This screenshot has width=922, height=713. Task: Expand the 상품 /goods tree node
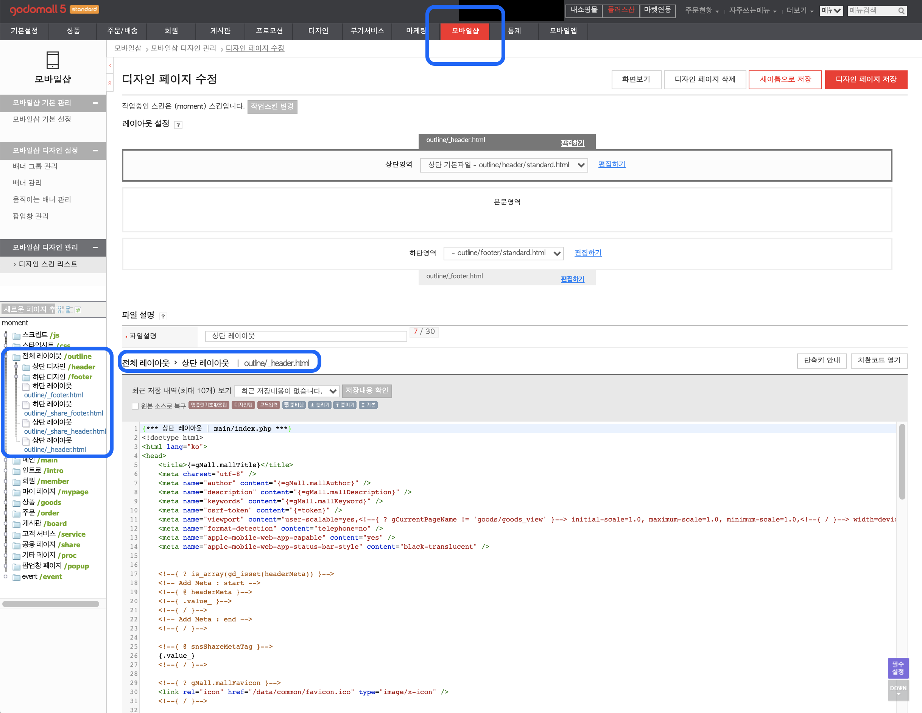pos(5,502)
